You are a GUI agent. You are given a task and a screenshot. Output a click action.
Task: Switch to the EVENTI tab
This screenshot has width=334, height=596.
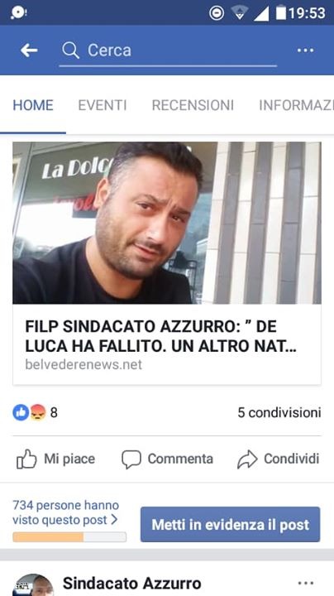(x=103, y=105)
